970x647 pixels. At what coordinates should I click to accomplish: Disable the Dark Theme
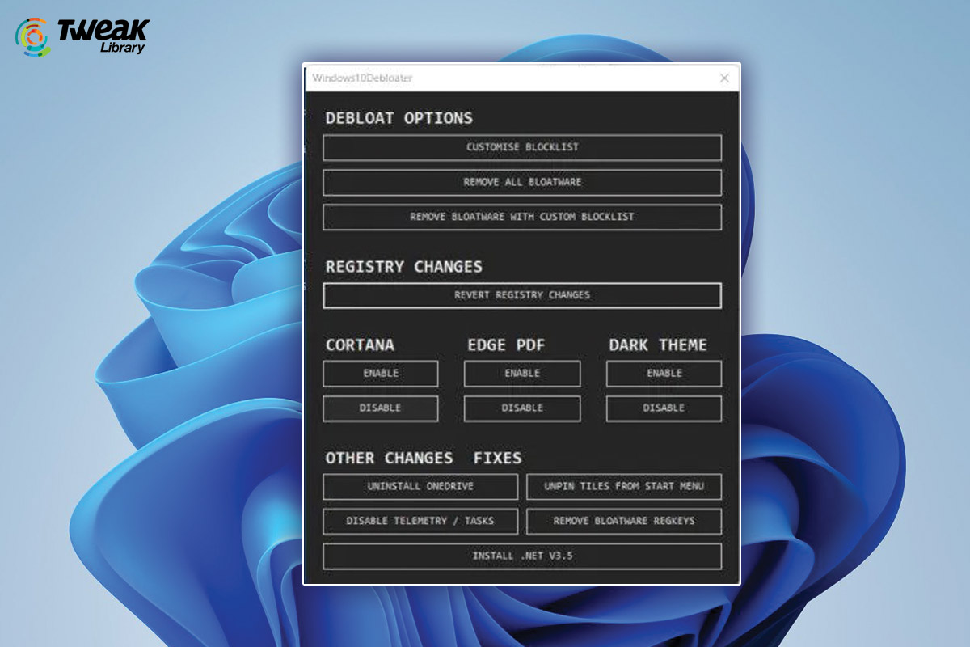click(663, 408)
